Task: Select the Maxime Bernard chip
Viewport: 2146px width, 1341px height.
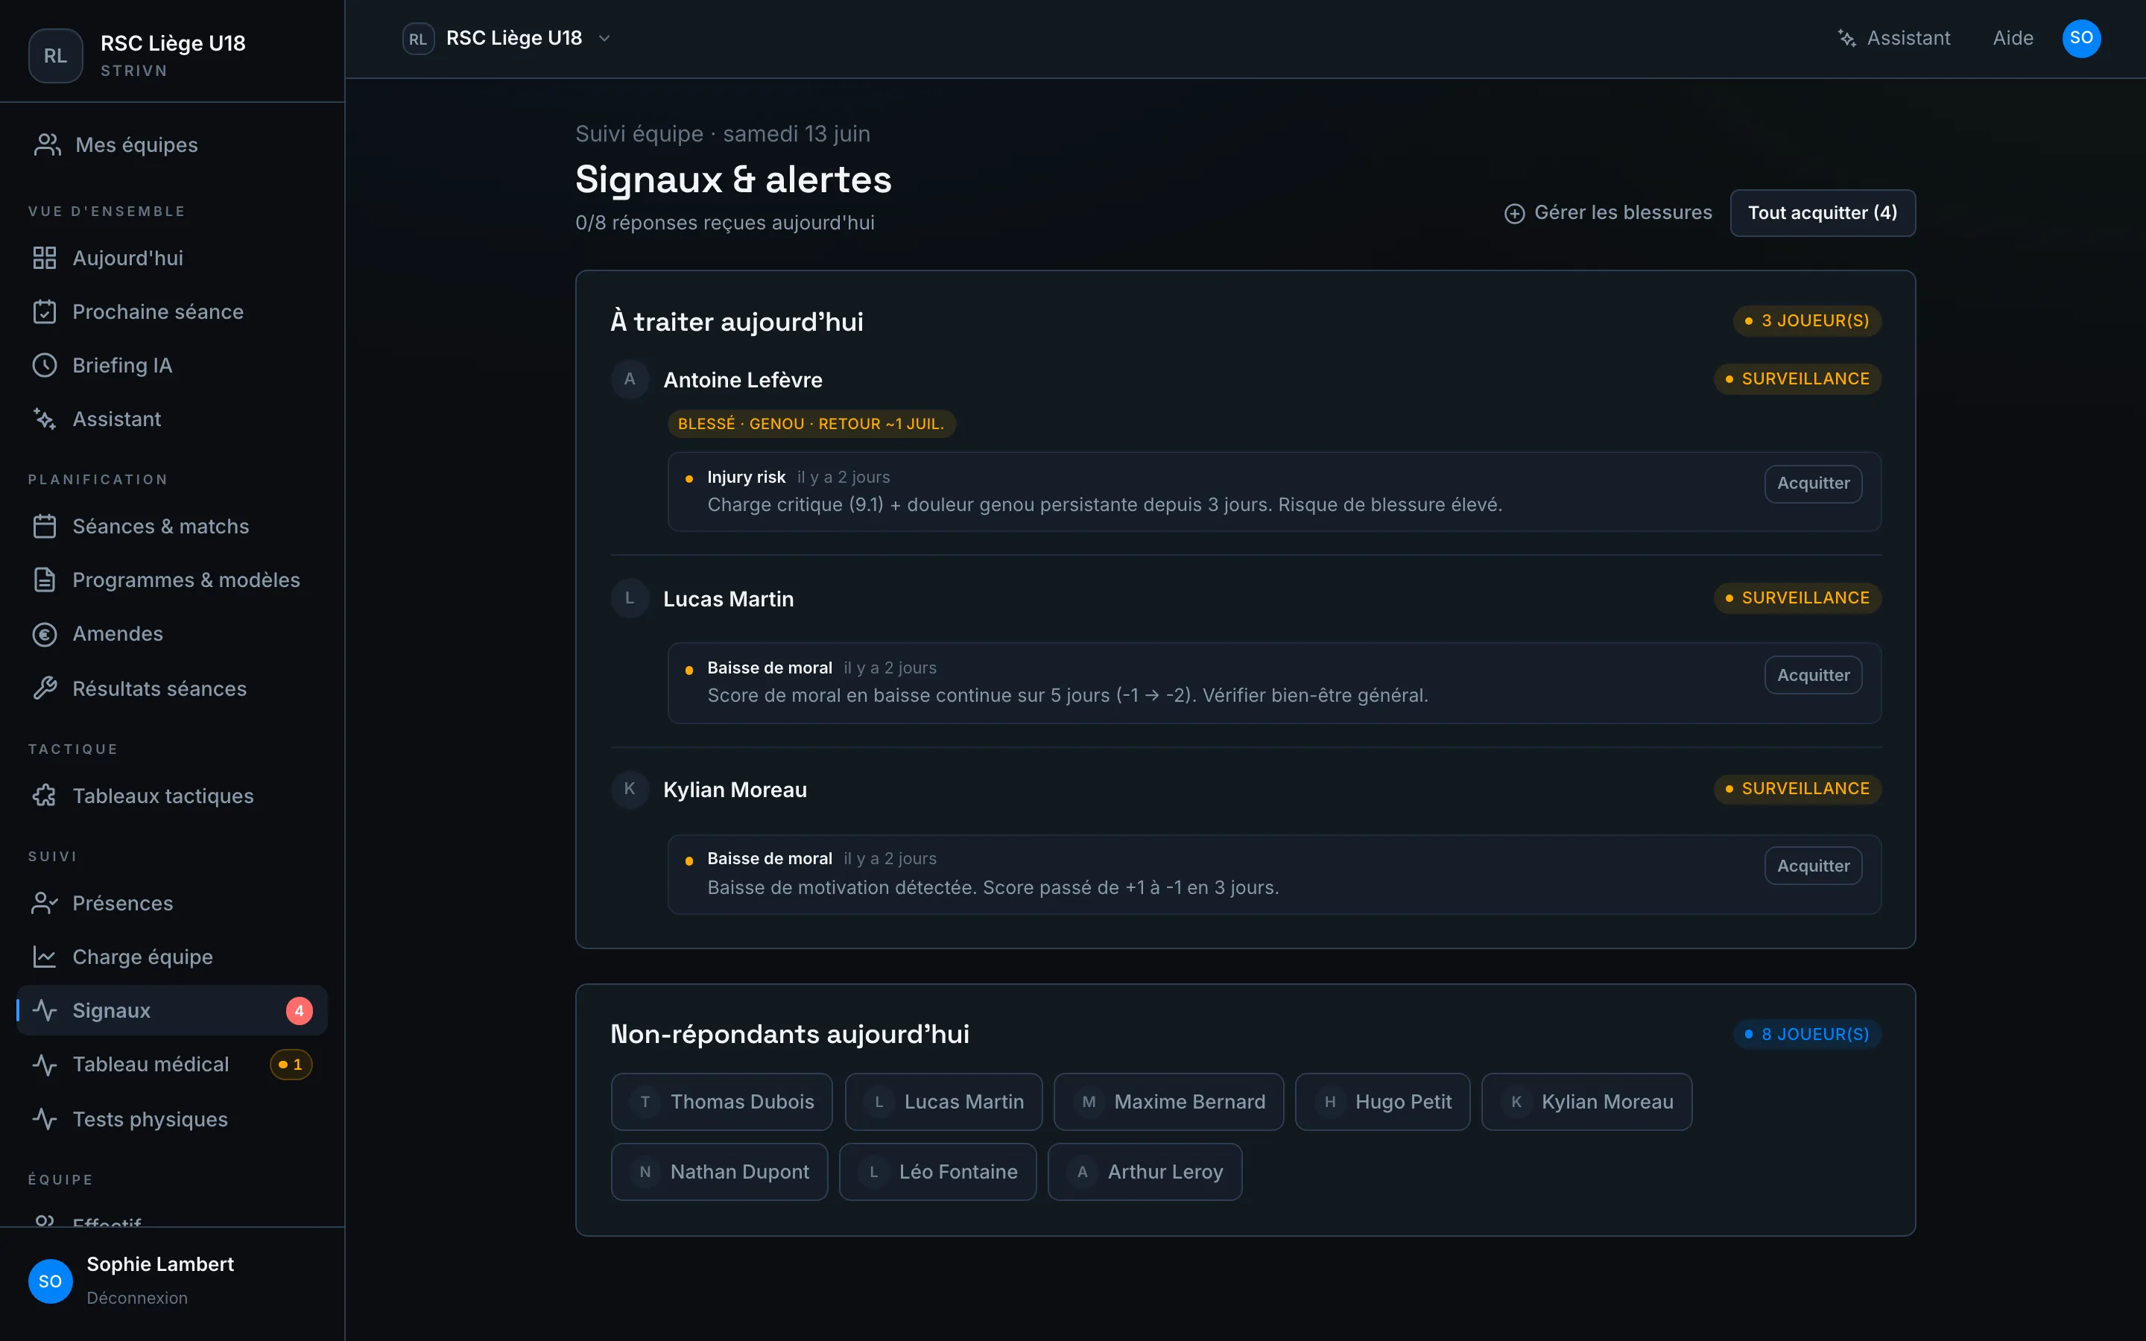Action: (x=1169, y=1102)
